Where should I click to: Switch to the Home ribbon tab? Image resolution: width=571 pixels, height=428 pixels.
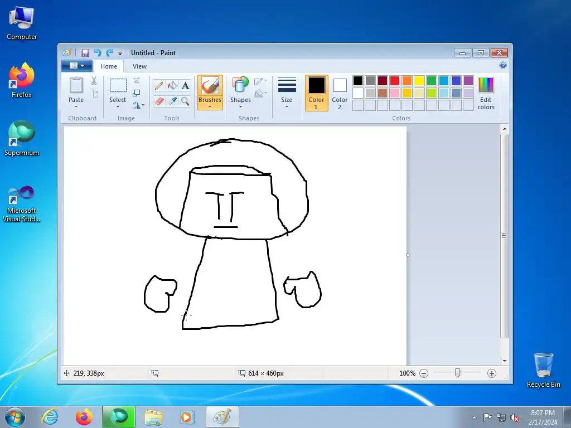pyautogui.click(x=109, y=66)
